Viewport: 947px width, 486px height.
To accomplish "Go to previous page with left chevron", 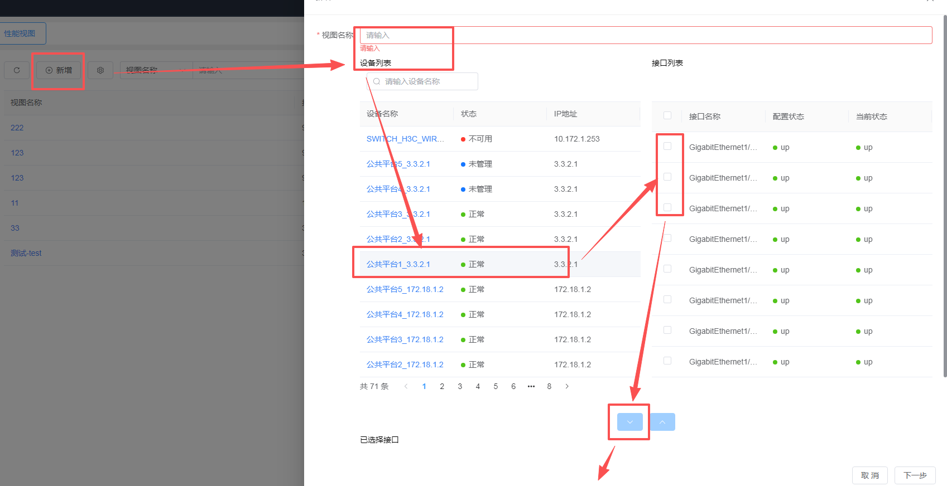I will (x=406, y=386).
